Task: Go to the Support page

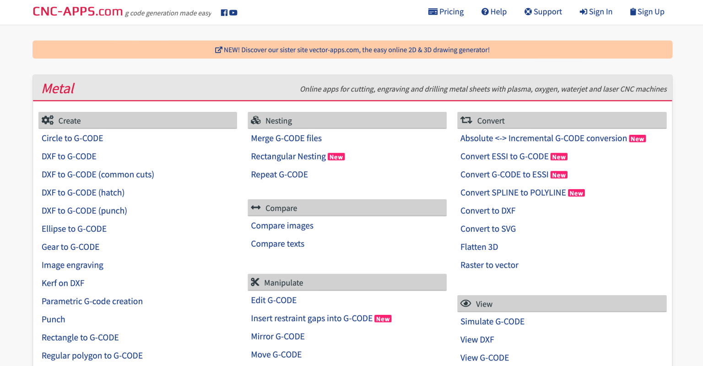Action: coord(543,12)
